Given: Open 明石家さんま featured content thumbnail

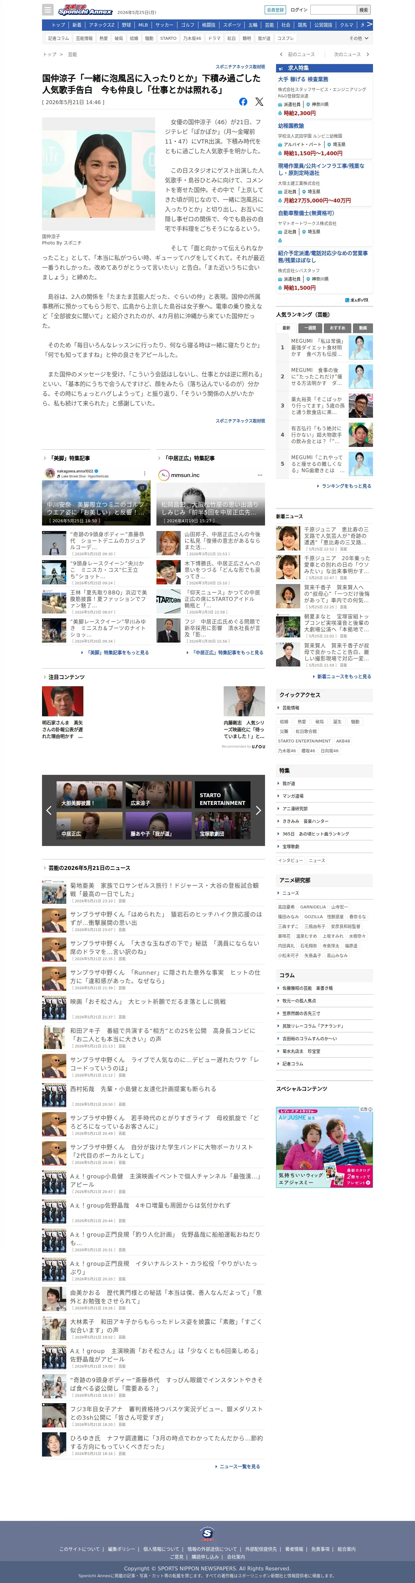Looking at the screenshot, I should [63, 701].
